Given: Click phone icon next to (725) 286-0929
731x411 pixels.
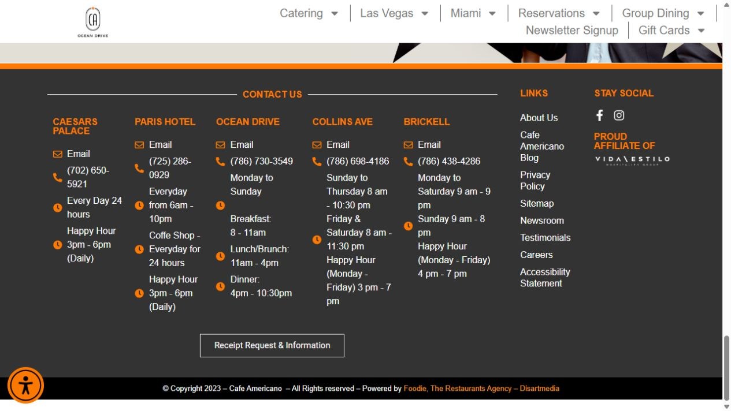Looking at the screenshot, I should tap(139, 168).
